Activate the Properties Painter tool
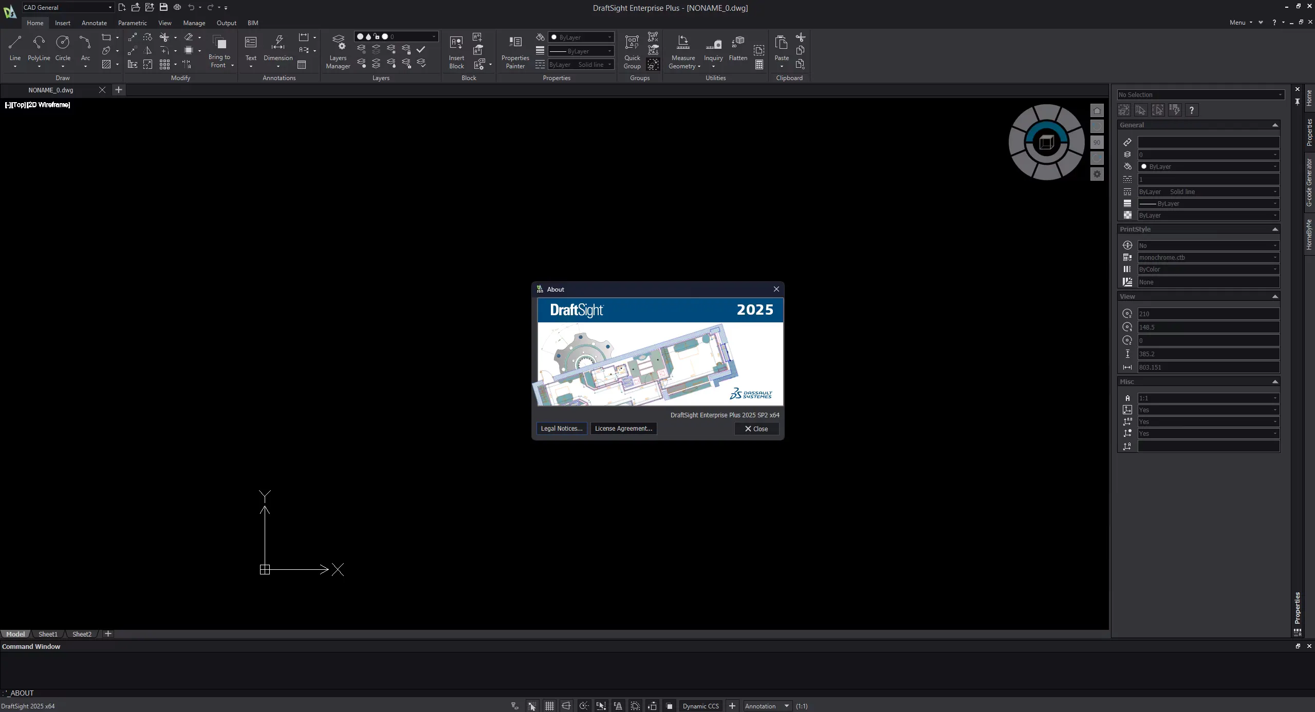This screenshot has height=712, width=1315. [515, 51]
